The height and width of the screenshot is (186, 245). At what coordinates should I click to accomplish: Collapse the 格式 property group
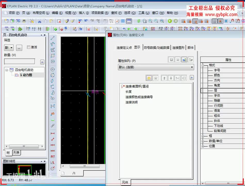point(203,65)
